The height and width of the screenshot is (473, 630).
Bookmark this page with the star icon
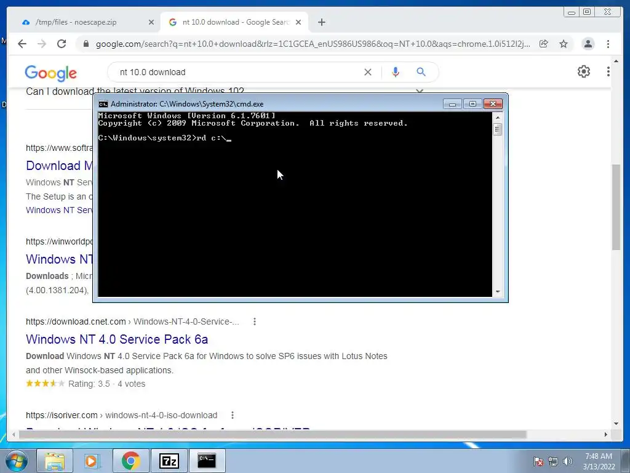(x=564, y=44)
